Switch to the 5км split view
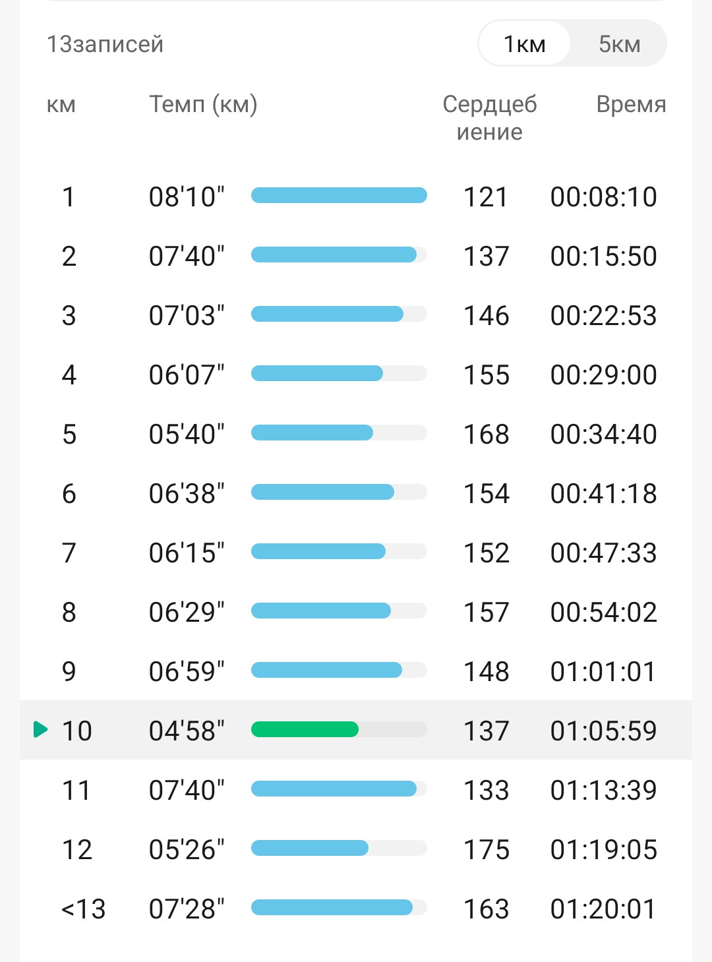Screen dimensions: 712x962 [x=619, y=44]
